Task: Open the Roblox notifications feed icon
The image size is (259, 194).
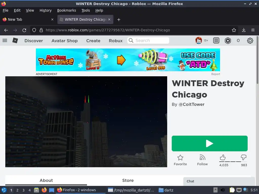Action: [x=216, y=40]
